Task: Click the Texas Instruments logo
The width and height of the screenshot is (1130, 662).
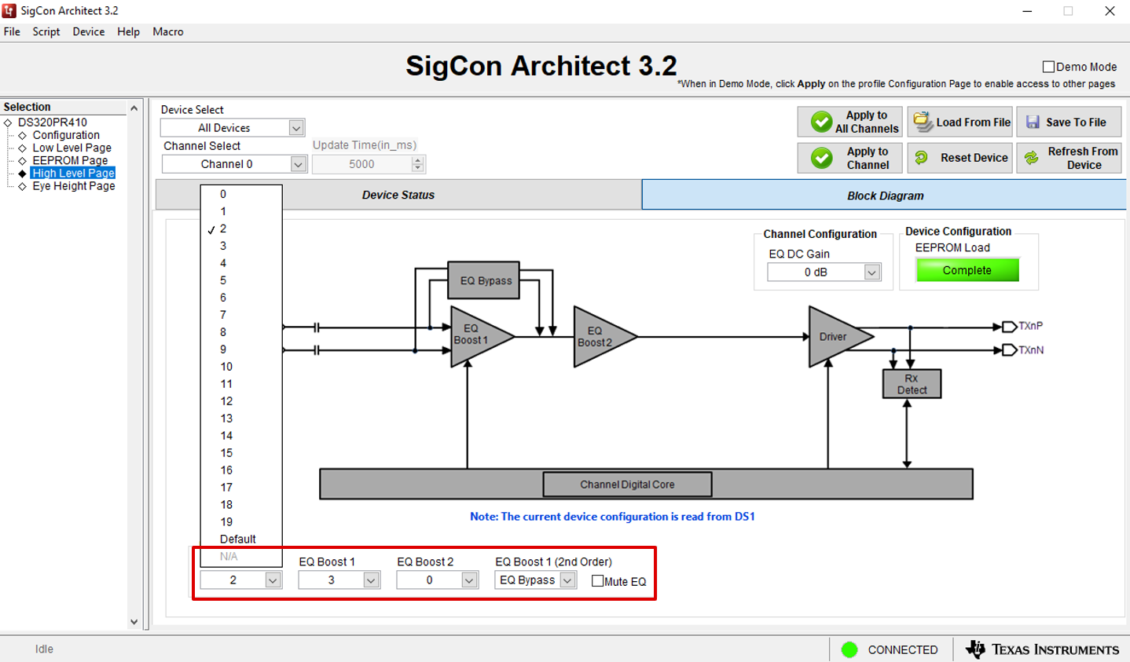Action: point(1042,649)
